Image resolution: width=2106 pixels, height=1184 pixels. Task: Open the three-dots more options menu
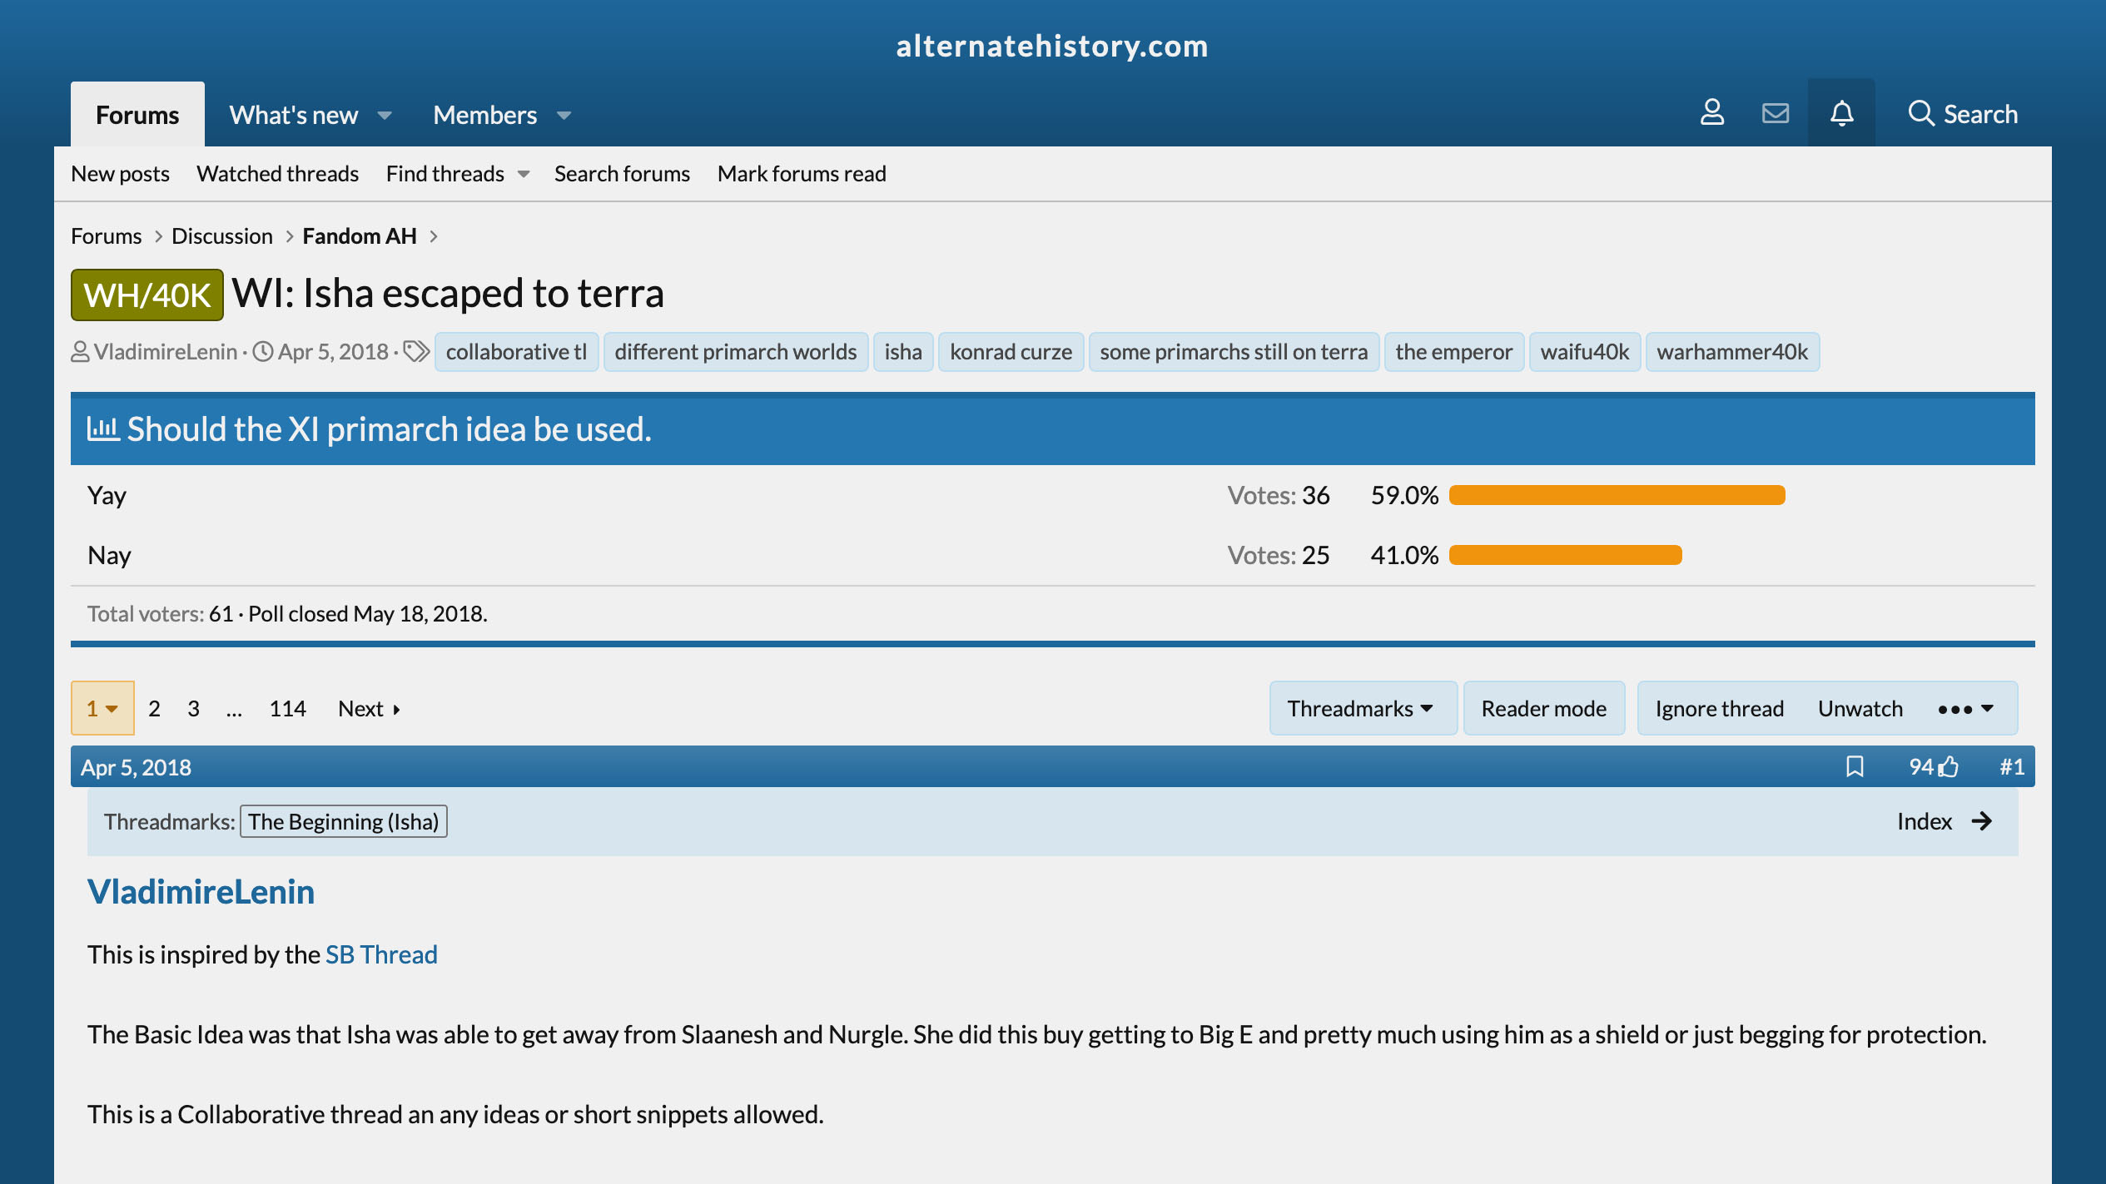tap(1964, 708)
